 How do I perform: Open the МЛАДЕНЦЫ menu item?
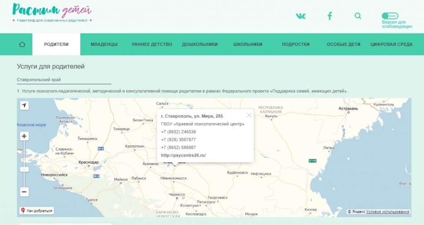click(104, 45)
